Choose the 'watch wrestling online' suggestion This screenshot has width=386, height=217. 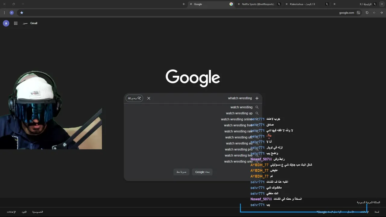point(193,119)
